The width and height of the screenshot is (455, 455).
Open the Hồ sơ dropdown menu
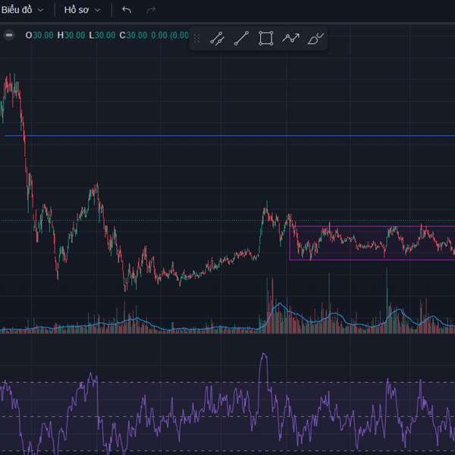tap(83, 10)
